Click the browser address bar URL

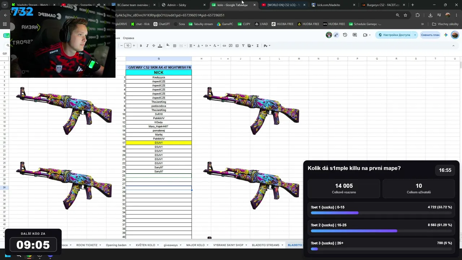point(170,15)
